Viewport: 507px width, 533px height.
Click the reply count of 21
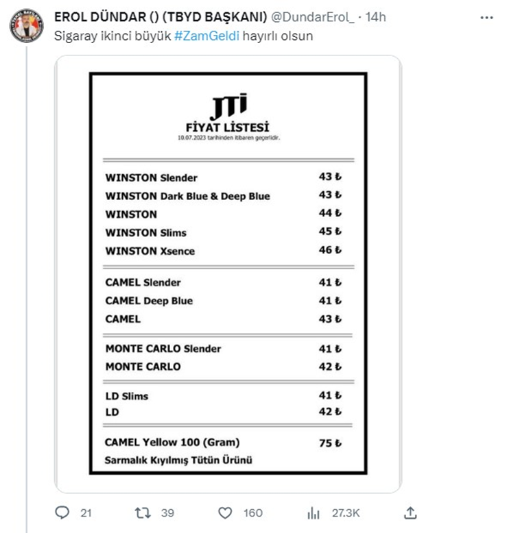tap(86, 512)
